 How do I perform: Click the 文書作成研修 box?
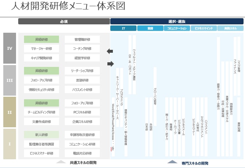(x=42, y=121)
